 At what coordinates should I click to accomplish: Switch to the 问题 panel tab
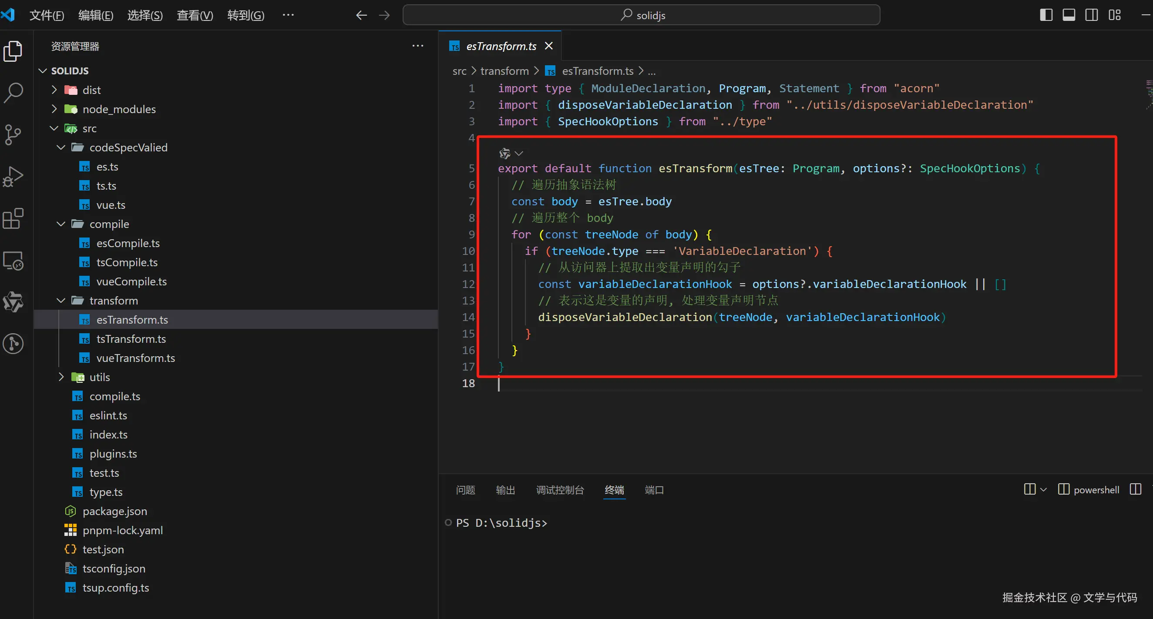465,490
